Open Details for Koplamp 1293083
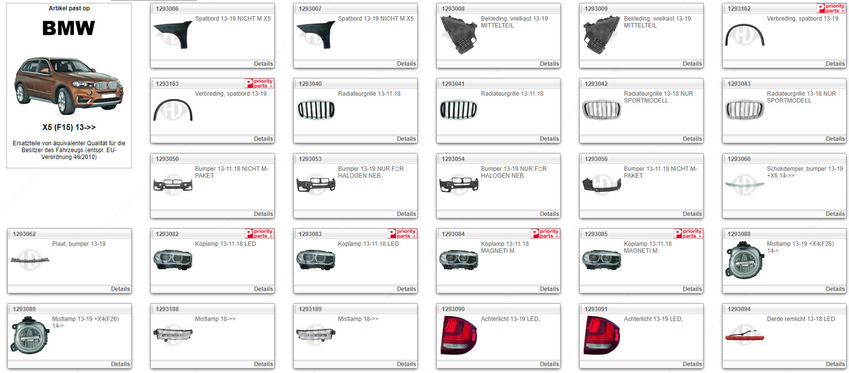This screenshot has height=373, width=849. (x=406, y=289)
